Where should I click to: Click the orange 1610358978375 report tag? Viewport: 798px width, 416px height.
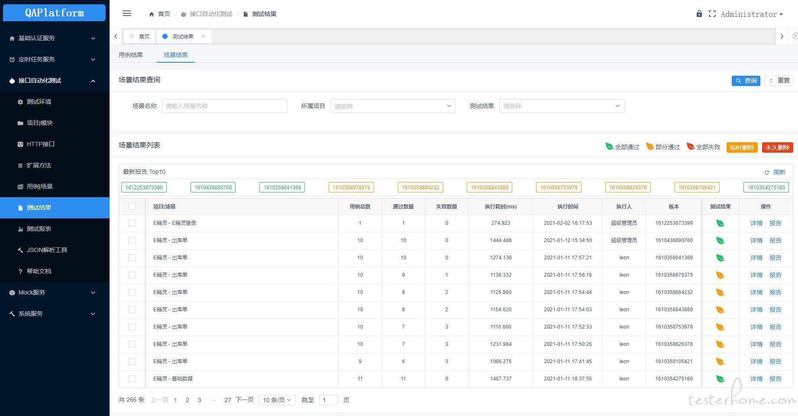point(351,187)
